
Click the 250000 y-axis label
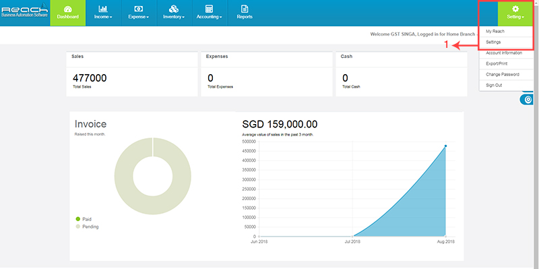(x=249, y=189)
